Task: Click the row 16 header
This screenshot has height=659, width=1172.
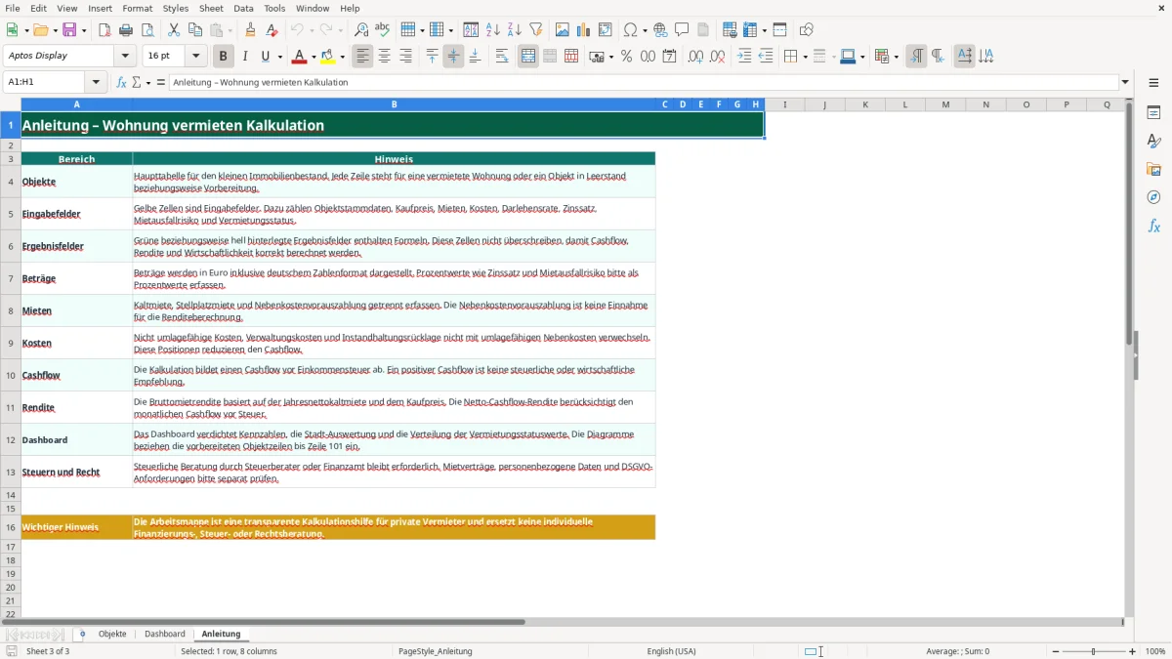Action: (x=11, y=527)
